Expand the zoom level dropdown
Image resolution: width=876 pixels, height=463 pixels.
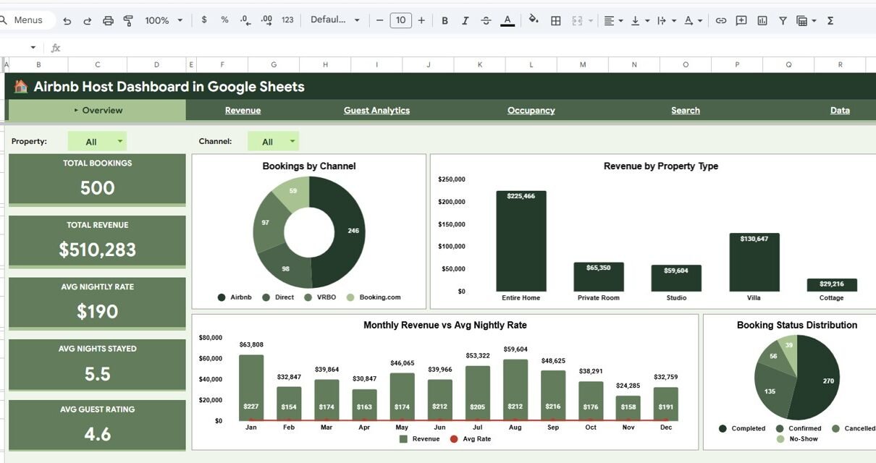point(164,21)
